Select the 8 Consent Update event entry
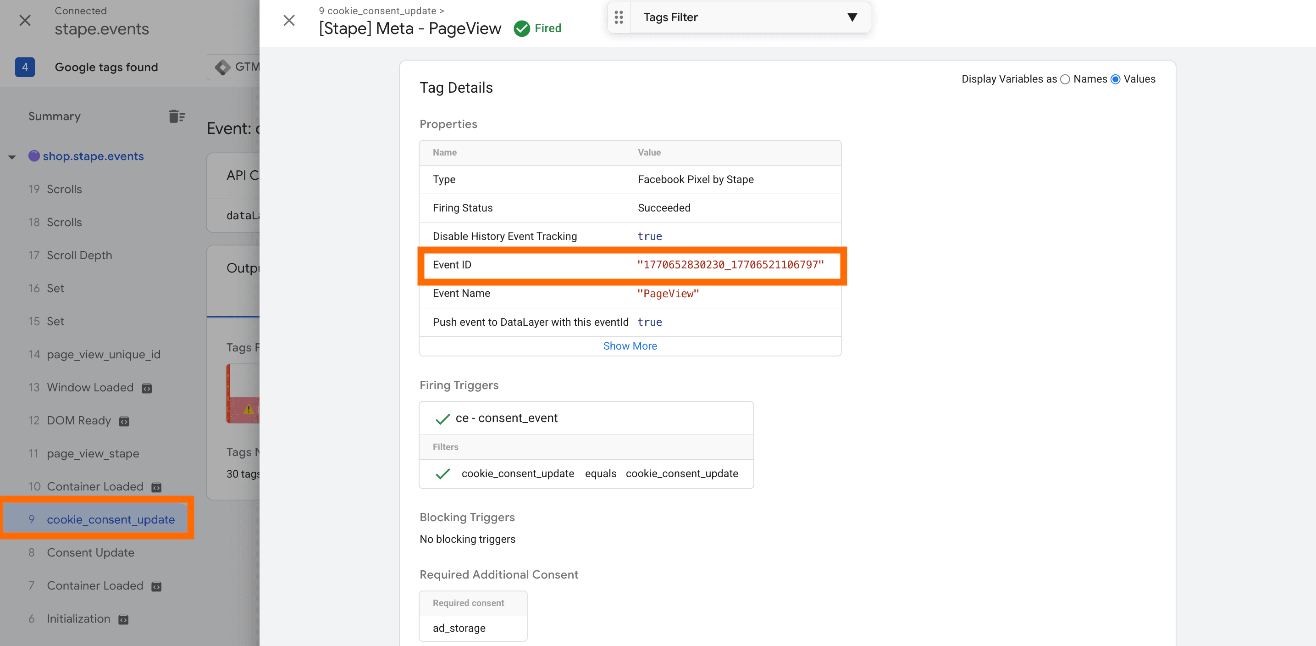This screenshot has height=646, width=1316. point(90,552)
